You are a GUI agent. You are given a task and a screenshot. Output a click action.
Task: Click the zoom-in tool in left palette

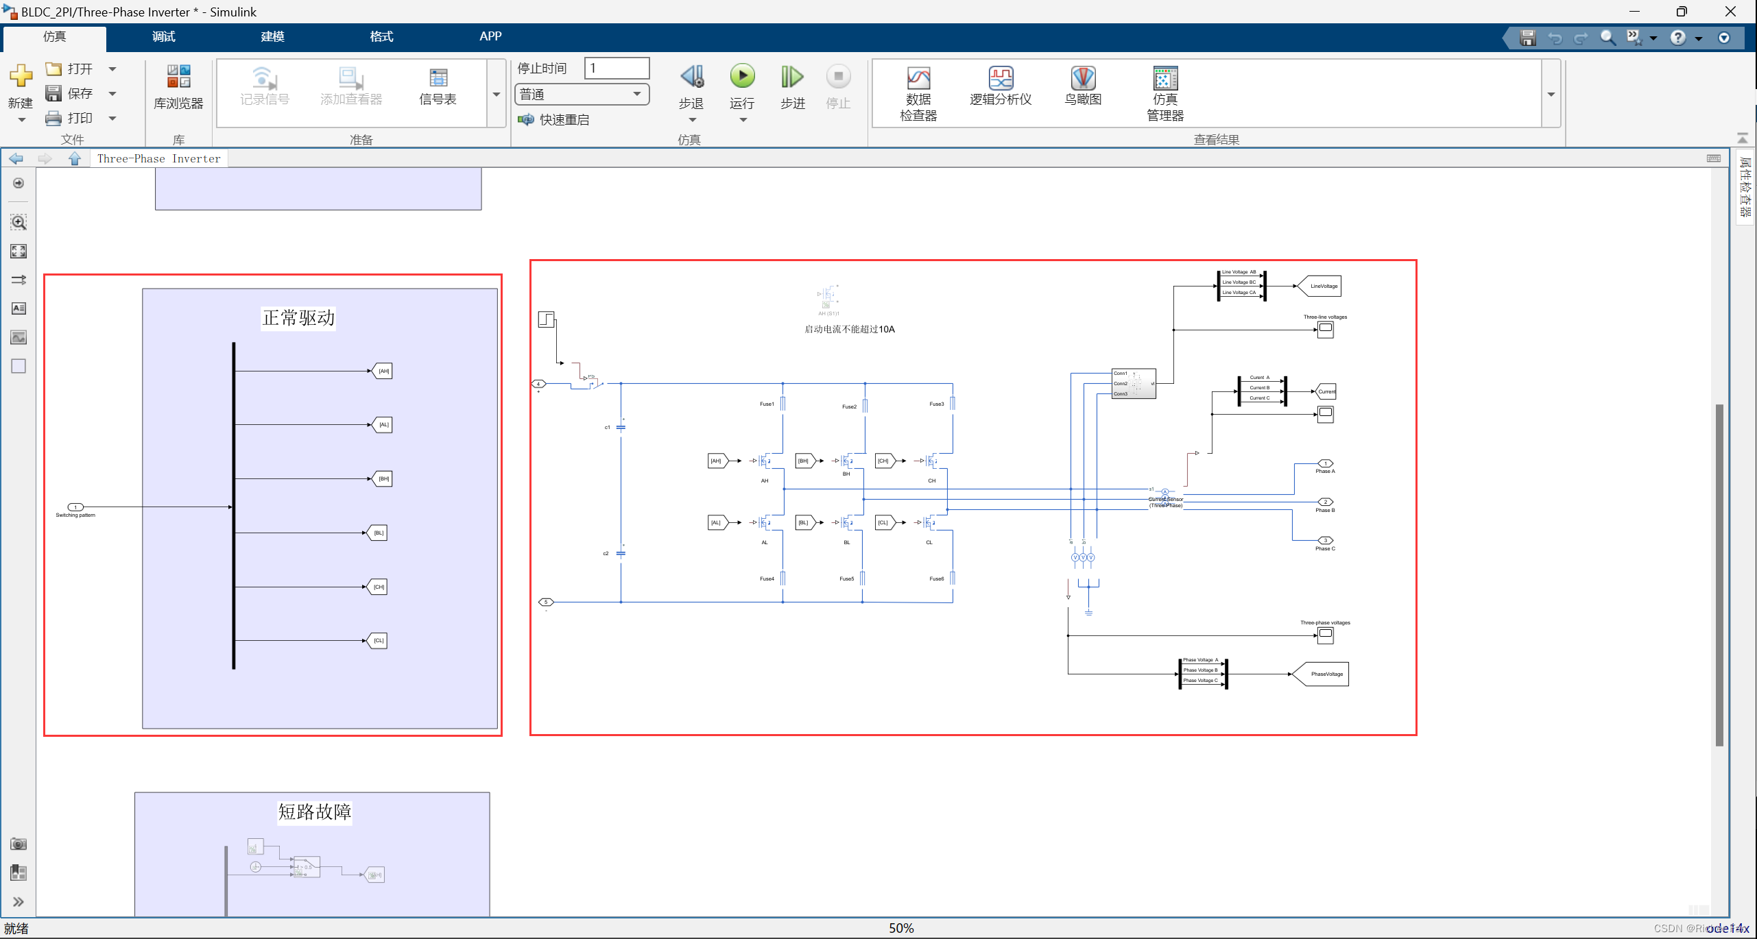point(19,222)
